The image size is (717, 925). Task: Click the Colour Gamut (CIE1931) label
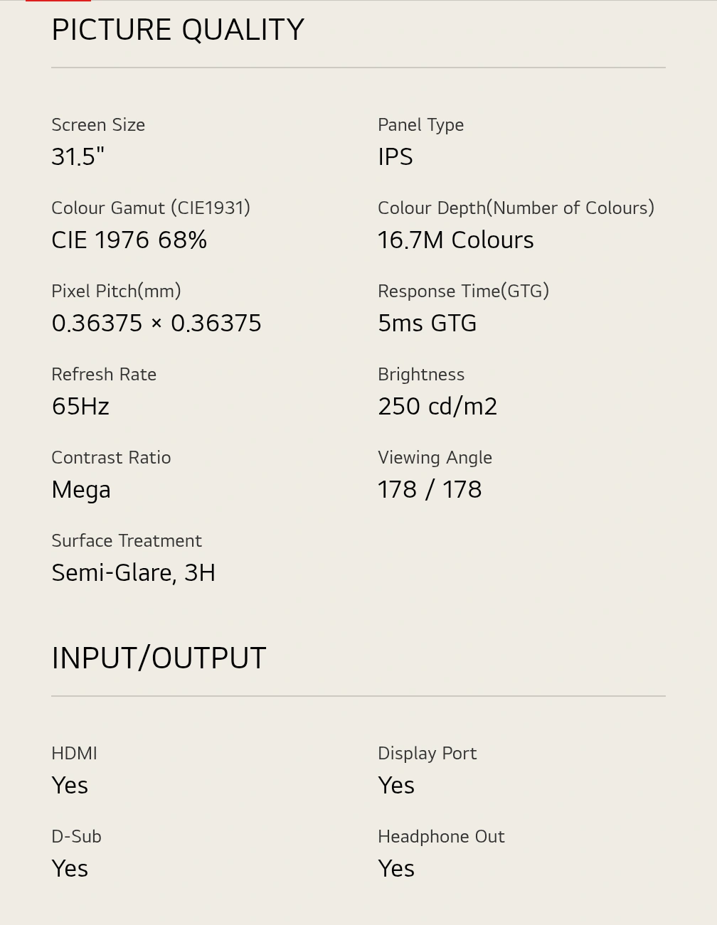point(151,208)
